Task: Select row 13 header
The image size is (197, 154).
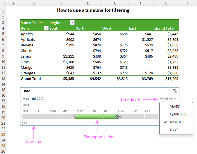Action: (3, 79)
